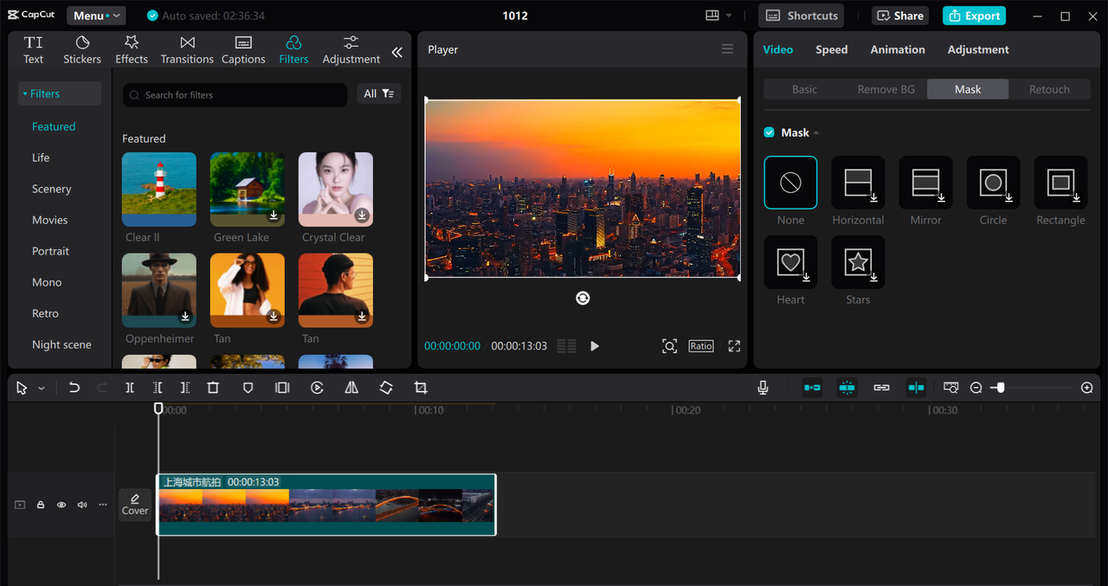Select the Crystal Clear filter thumbnail
The height and width of the screenshot is (586, 1108).
(336, 190)
